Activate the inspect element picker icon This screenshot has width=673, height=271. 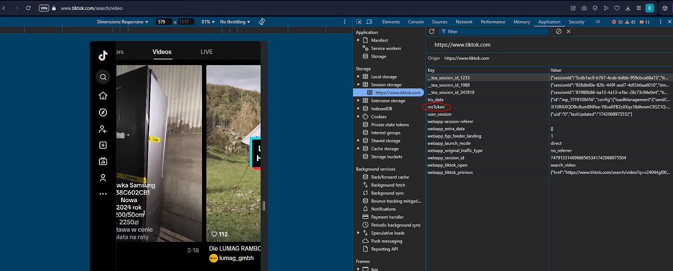coord(359,22)
